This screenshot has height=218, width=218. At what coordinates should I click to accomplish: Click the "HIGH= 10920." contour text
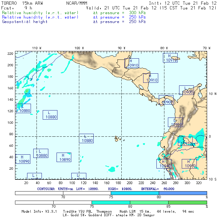pos(120,189)
